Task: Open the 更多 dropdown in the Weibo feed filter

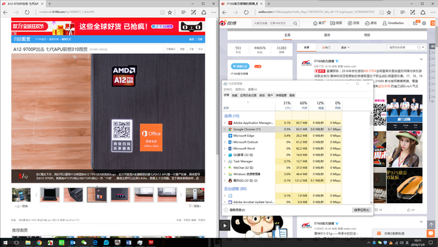Action: (345, 48)
